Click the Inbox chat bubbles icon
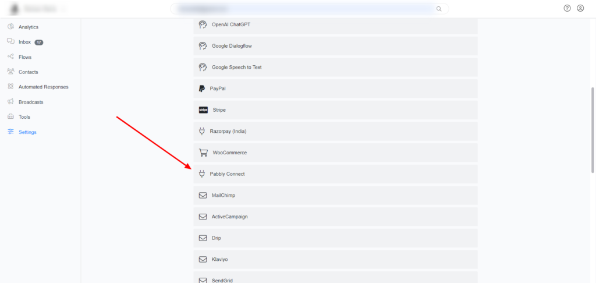The height and width of the screenshot is (283, 596). [x=10, y=41]
